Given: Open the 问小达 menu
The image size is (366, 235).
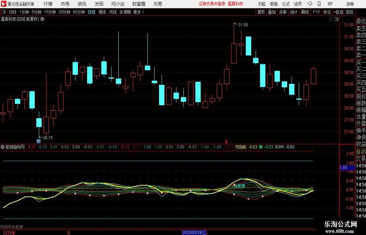Looking at the screenshot, I should pos(118,4).
